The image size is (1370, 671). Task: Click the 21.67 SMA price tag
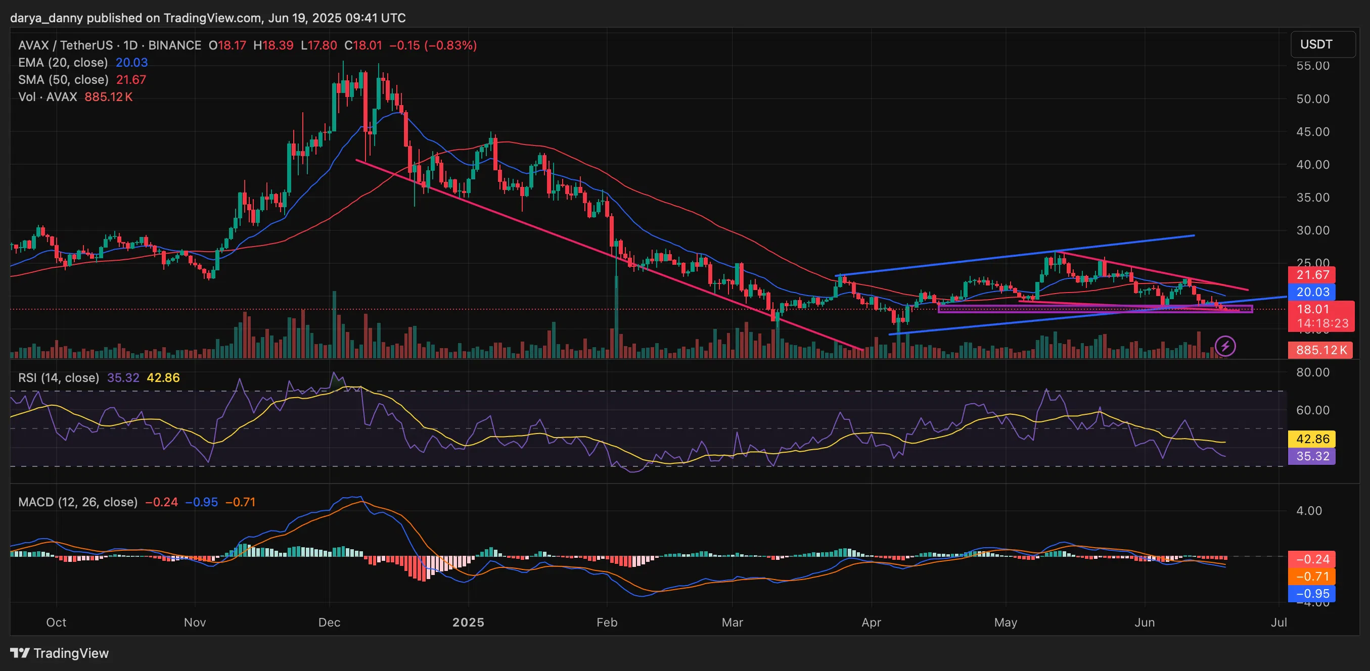1311,275
